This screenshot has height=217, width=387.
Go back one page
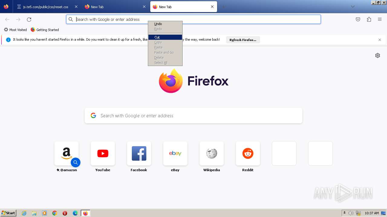tap(7, 19)
